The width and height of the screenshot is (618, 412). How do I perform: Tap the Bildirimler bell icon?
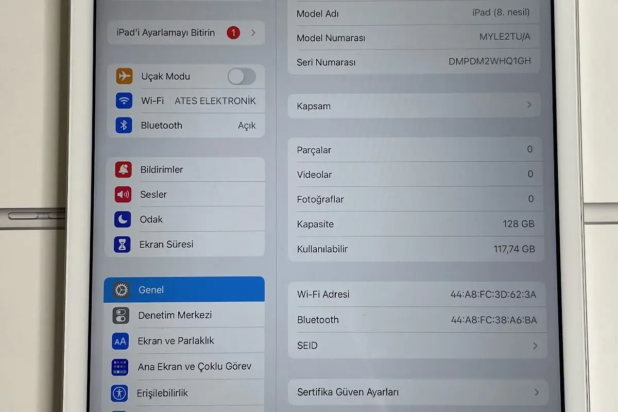tap(123, 169)
